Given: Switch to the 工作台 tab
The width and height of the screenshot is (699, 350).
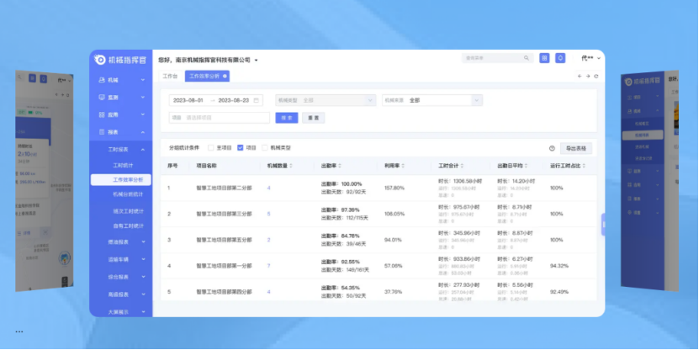Looking at the screenshot, I should (170, 77).
